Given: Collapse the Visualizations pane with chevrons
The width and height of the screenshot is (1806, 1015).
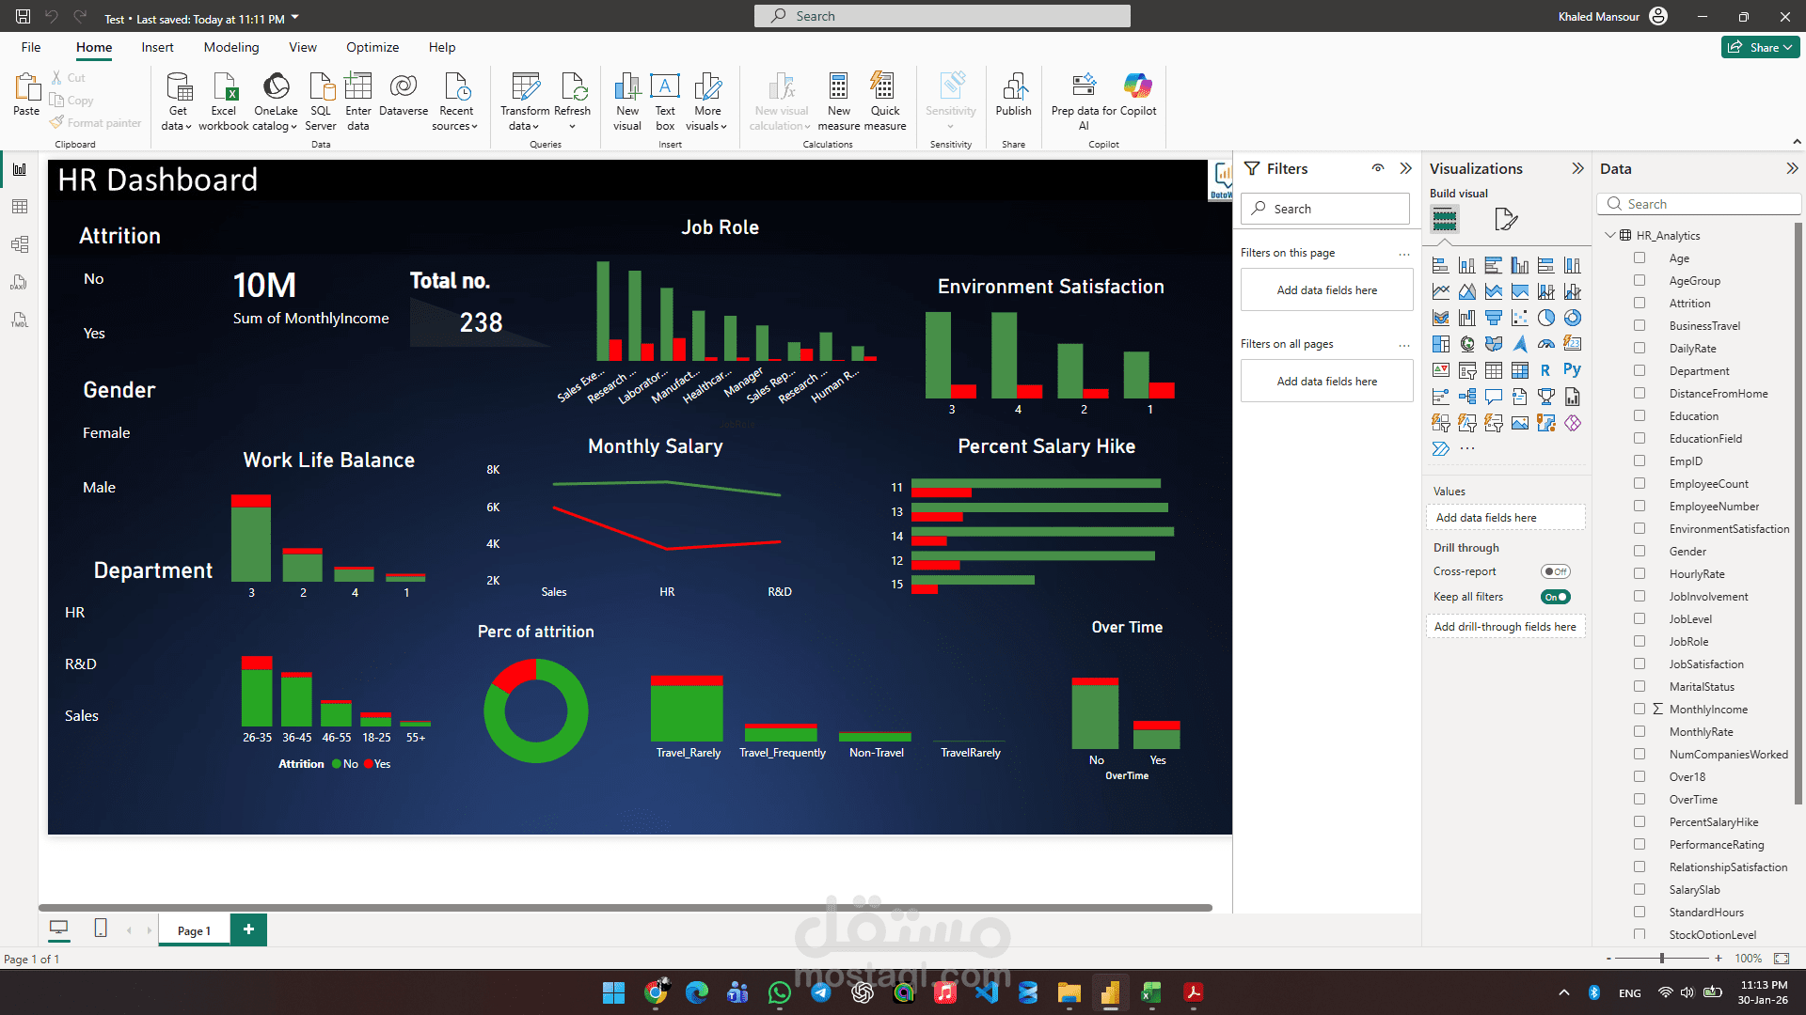Looking at the screenshot, I should point(1577,169).
